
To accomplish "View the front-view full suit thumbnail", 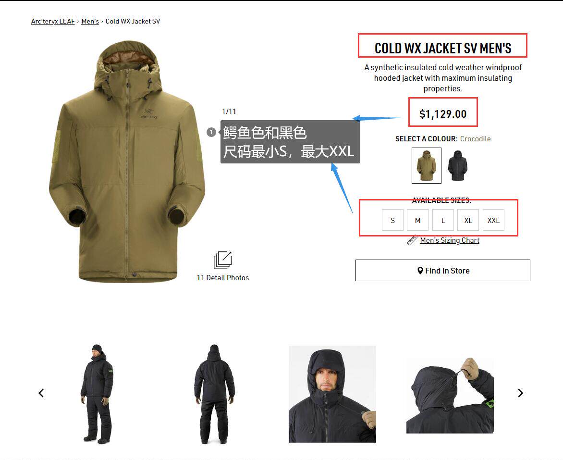I will [x=97, y=394].
